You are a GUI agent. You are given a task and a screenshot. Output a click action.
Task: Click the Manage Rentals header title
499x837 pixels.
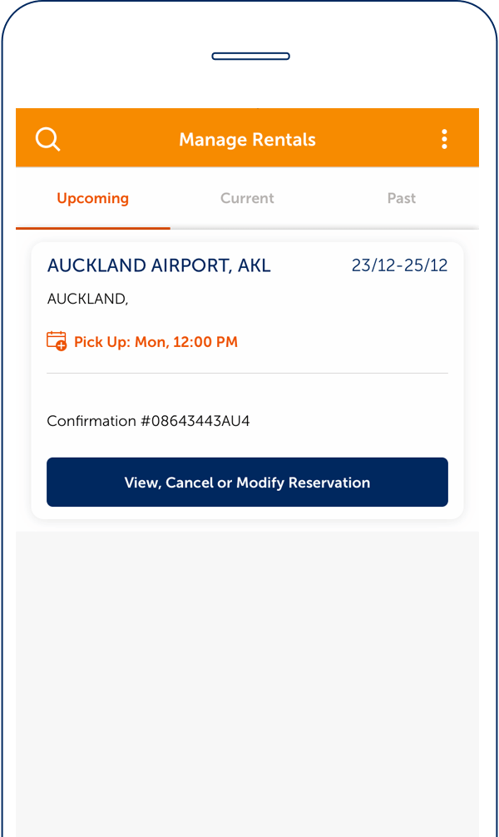pos(247,139)
